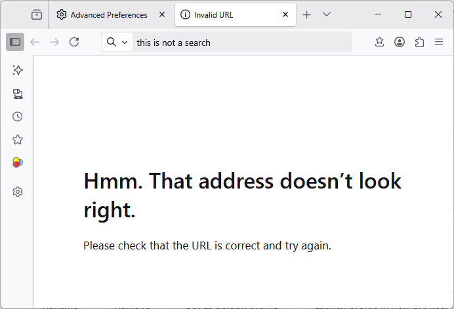Expand the list all tabs chevron
Image resolution: width=454 pixels, height=309 pixels.
coord(327,14)
